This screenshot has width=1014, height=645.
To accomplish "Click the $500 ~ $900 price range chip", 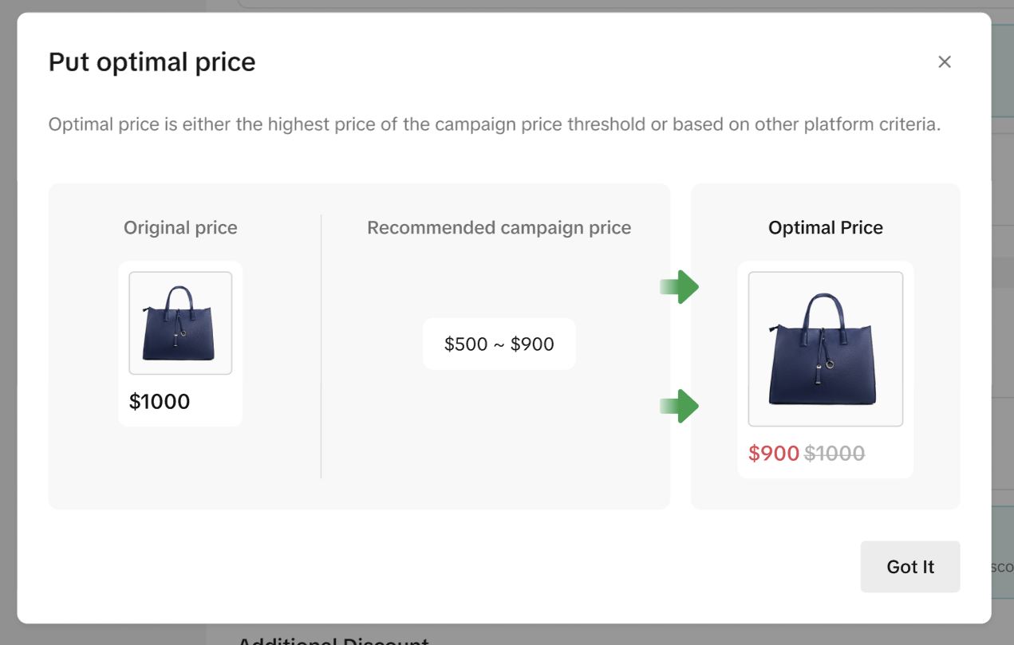I will [499, 344].
